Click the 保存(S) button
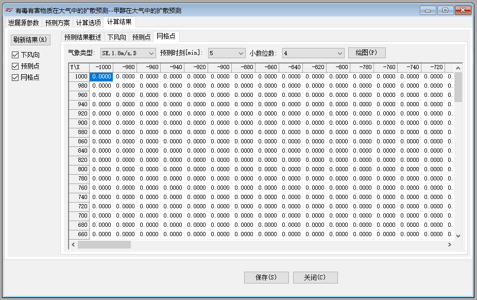Image resolution: width=477 pixels, height=300 pixels. tap(266, 277)
